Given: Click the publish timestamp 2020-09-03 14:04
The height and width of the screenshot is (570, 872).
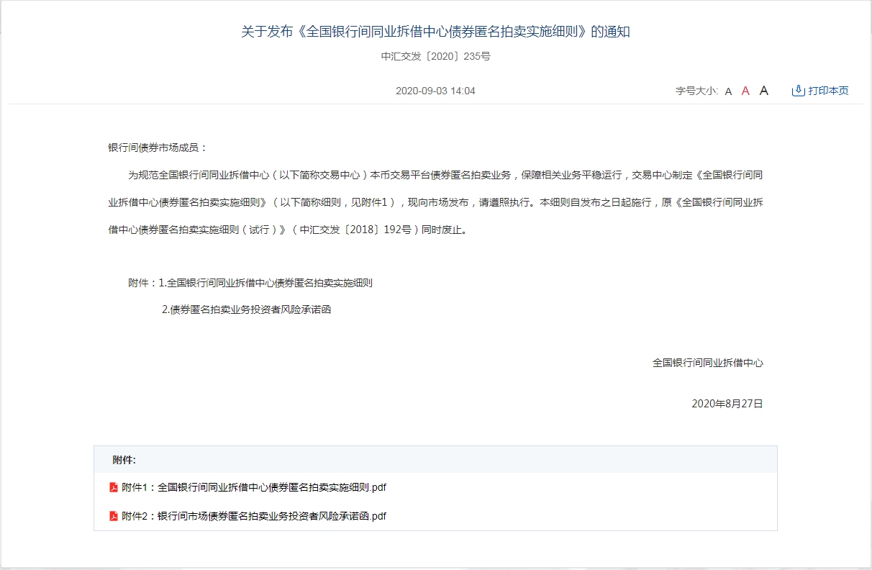Looking at the screenshot, I should [x=435, y=91].
